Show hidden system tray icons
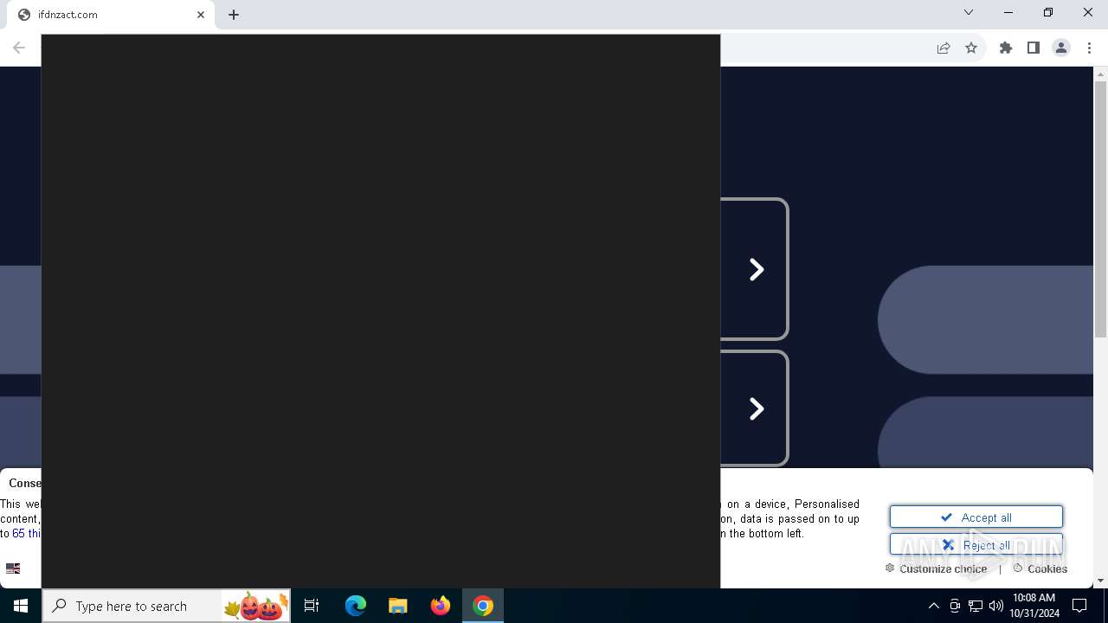Screen dimensions: 1108x623 pyautogui.click(x=933, y=606)
